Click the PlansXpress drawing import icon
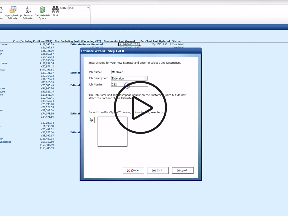288x216 pixels. coord(91,120)
